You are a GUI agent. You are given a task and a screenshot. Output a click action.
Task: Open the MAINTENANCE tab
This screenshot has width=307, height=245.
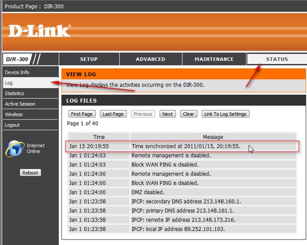click(x=214, y=59)
